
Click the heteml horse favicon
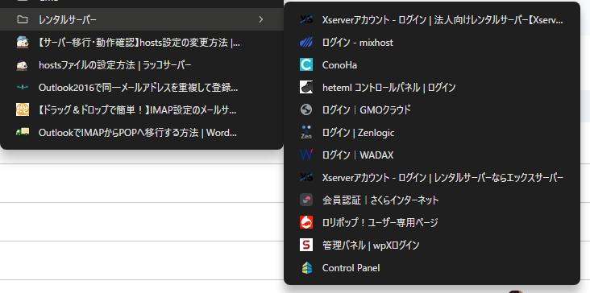pyautogui.click(x=306, y=88)
